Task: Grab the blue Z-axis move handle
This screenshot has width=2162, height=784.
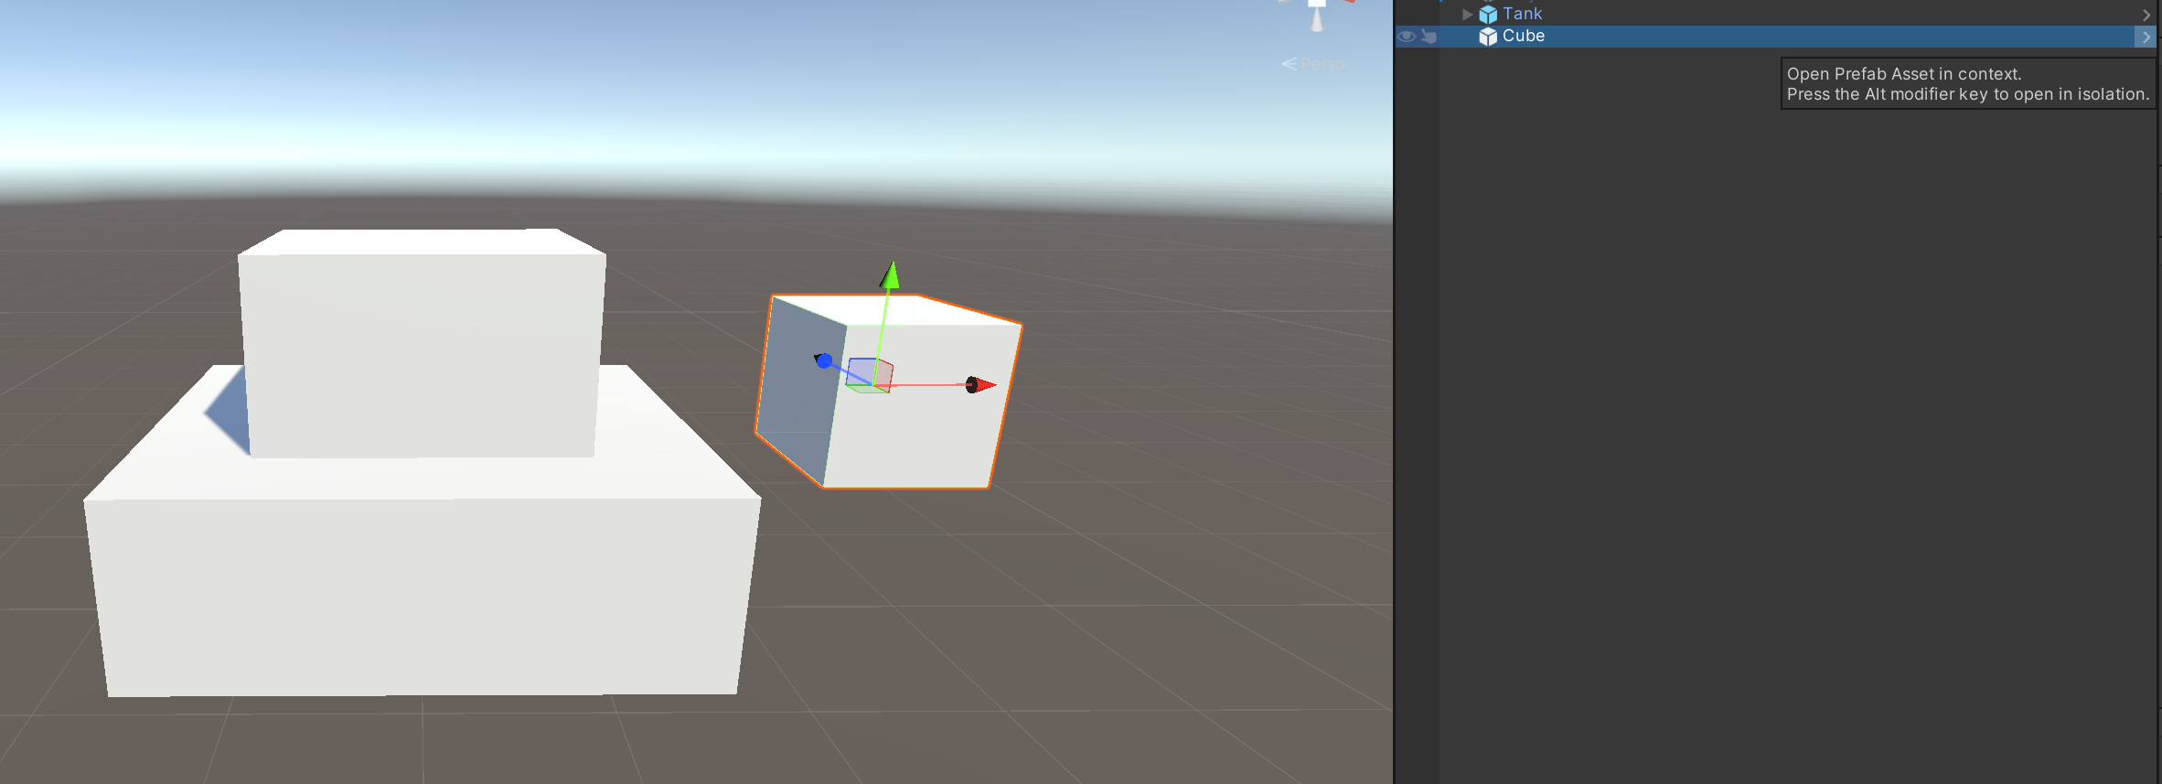Action: pos(823,360)
